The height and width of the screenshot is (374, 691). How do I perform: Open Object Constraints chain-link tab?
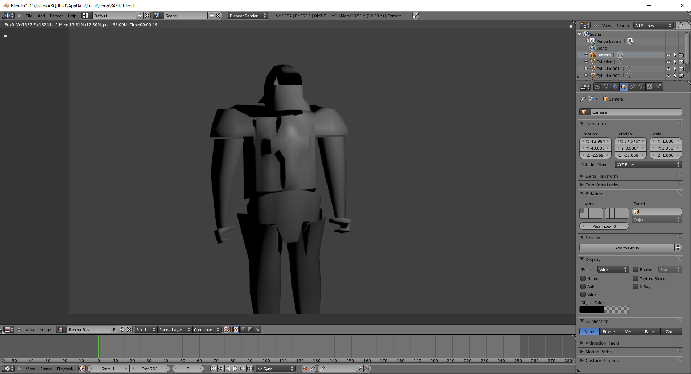(632, 87)
